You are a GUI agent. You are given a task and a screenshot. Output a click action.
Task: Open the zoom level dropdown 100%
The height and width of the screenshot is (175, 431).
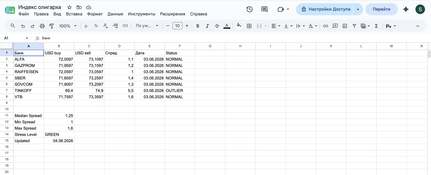tap(68, 26)
